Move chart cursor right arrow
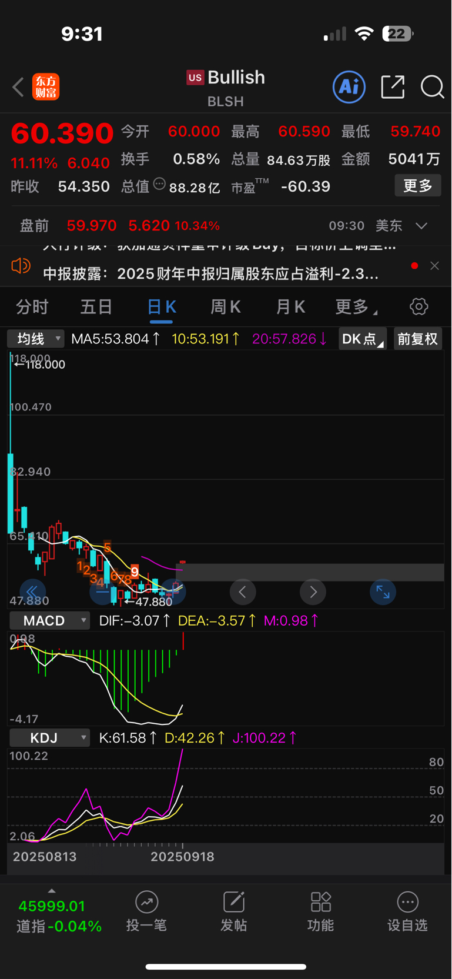 [x=313, y=592]
